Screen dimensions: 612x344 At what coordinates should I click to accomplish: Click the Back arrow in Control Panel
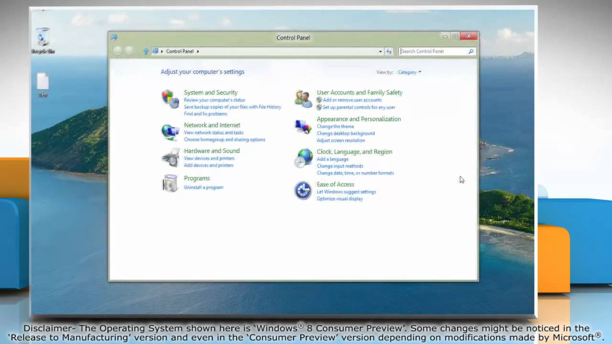pyautogui.click(x=118, y=51)
